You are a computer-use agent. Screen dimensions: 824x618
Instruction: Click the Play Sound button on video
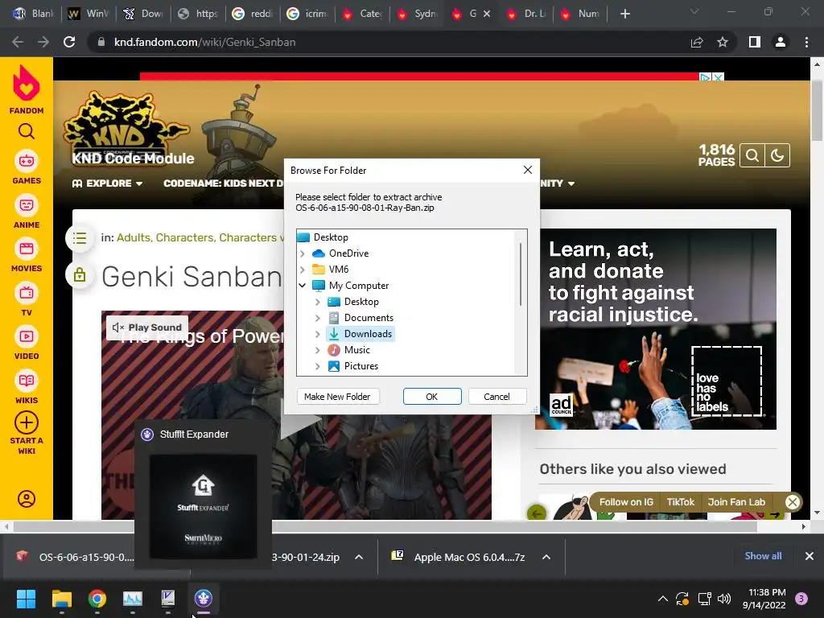click(147, 328)
